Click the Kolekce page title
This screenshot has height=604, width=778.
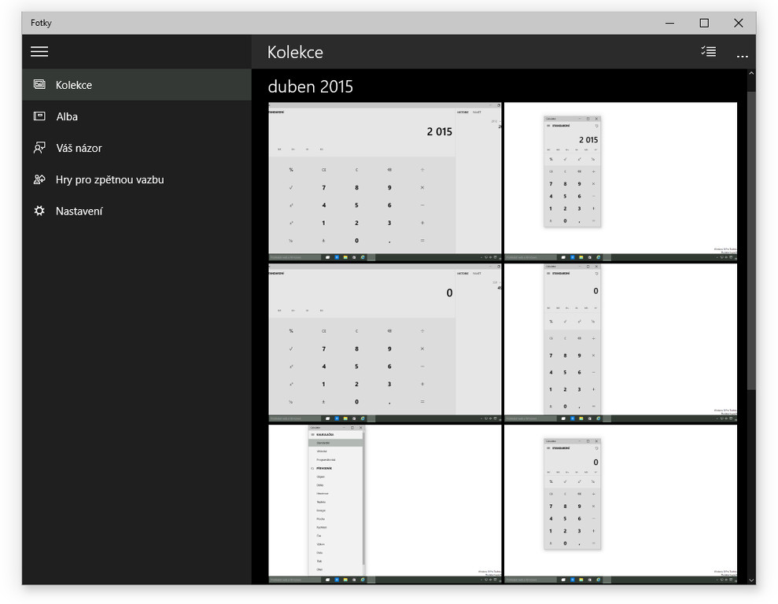pos(295,52)
